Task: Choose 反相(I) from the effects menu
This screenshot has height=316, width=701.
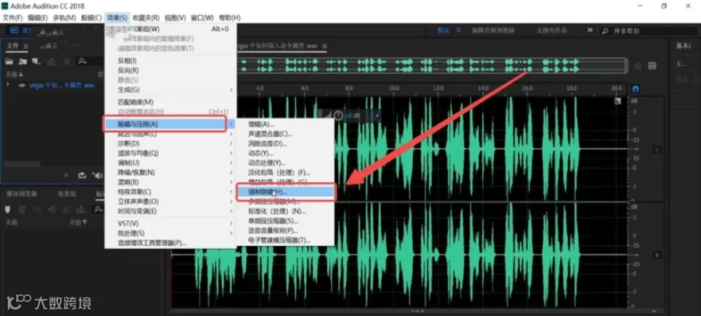Action: [x=170, y=61]
